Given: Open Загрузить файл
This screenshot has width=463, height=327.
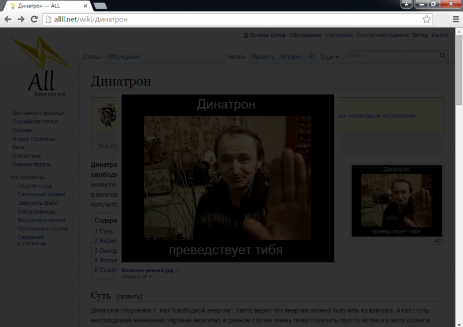Looking at the screenshot, I should point(38,203).
